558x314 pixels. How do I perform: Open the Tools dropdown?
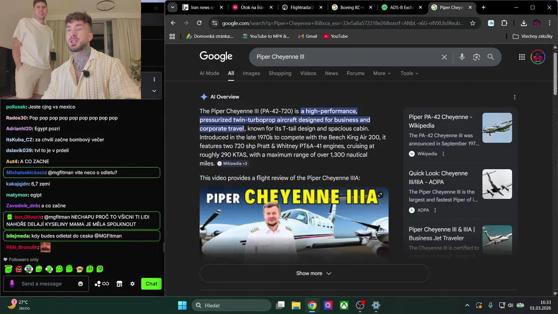(409, 73)
